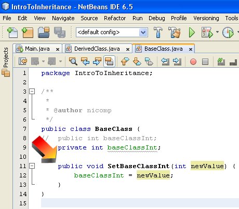
Task: Click Find Previous Occurrence icon
Action: 85,61
